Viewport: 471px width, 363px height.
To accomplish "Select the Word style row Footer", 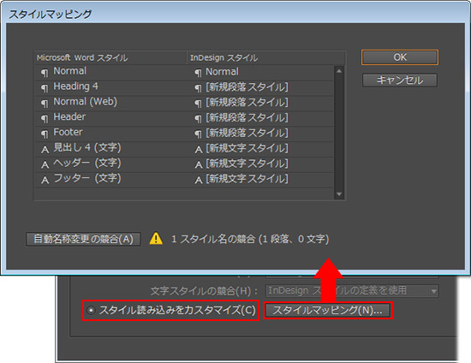I will [110, 134].
